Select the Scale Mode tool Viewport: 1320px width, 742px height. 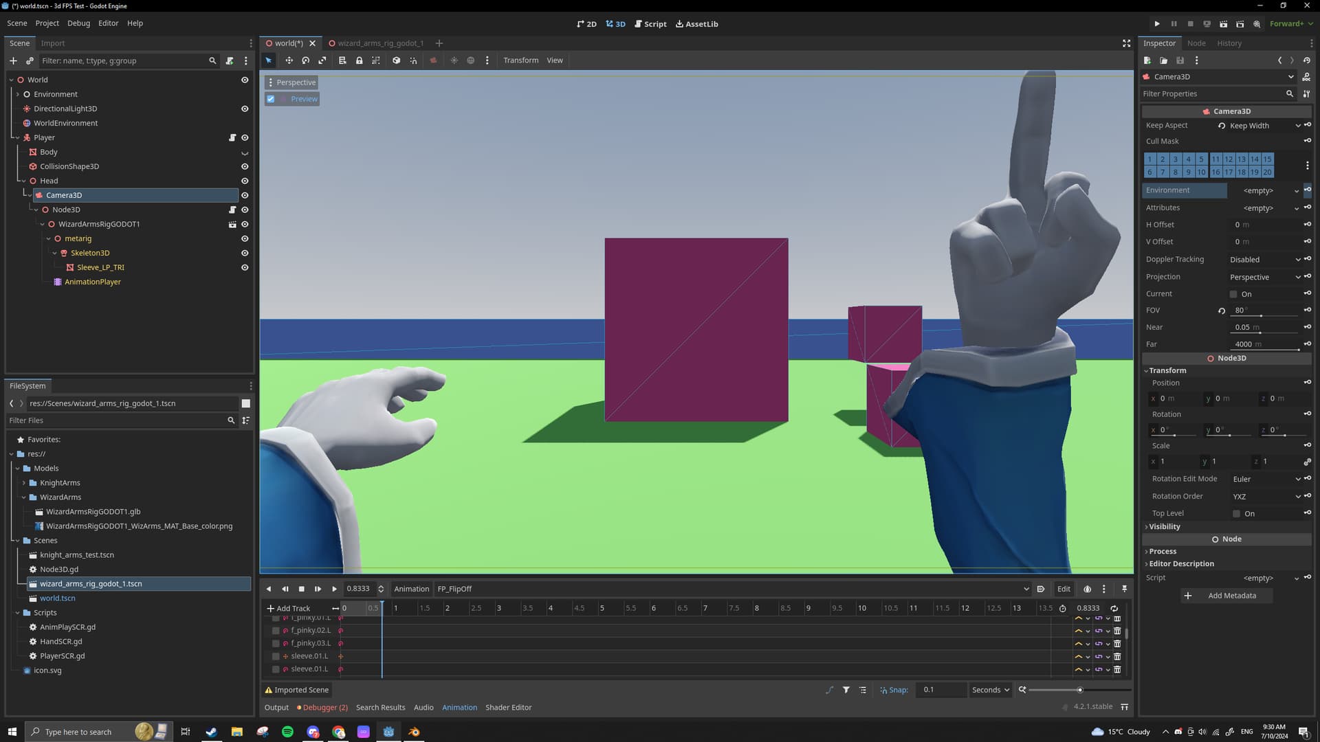click(x=322, y=60)
